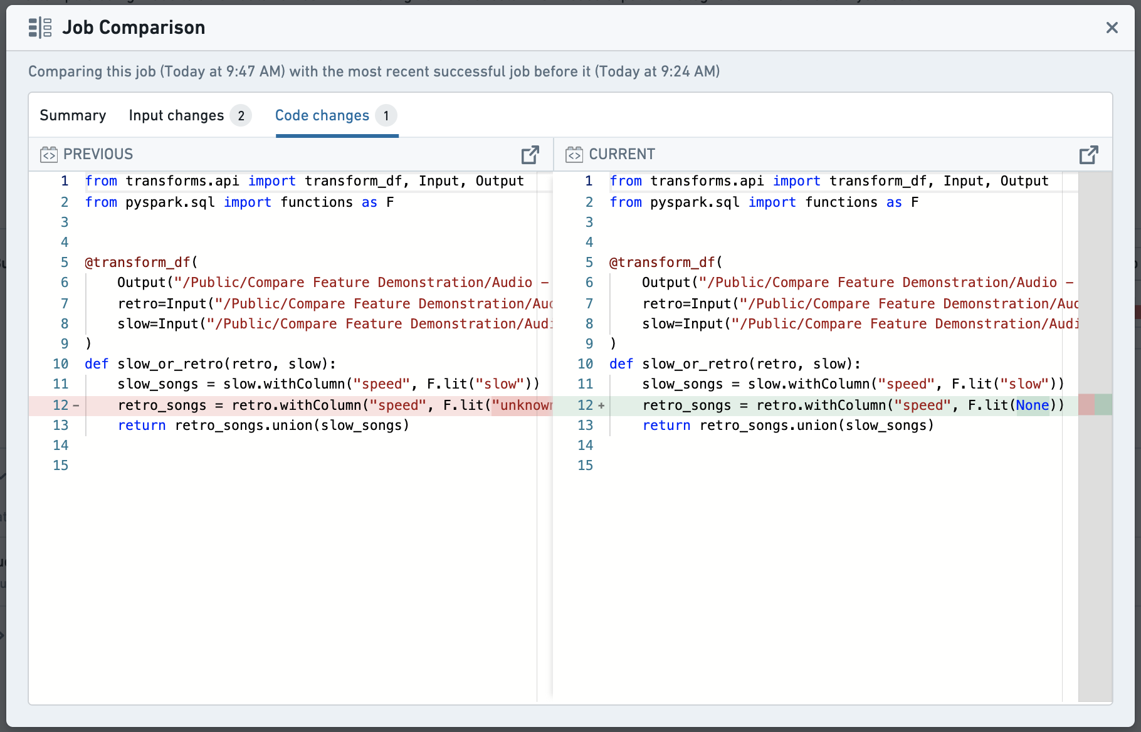
Task: Close the Job Comparison dialog
Action: 1112,28
